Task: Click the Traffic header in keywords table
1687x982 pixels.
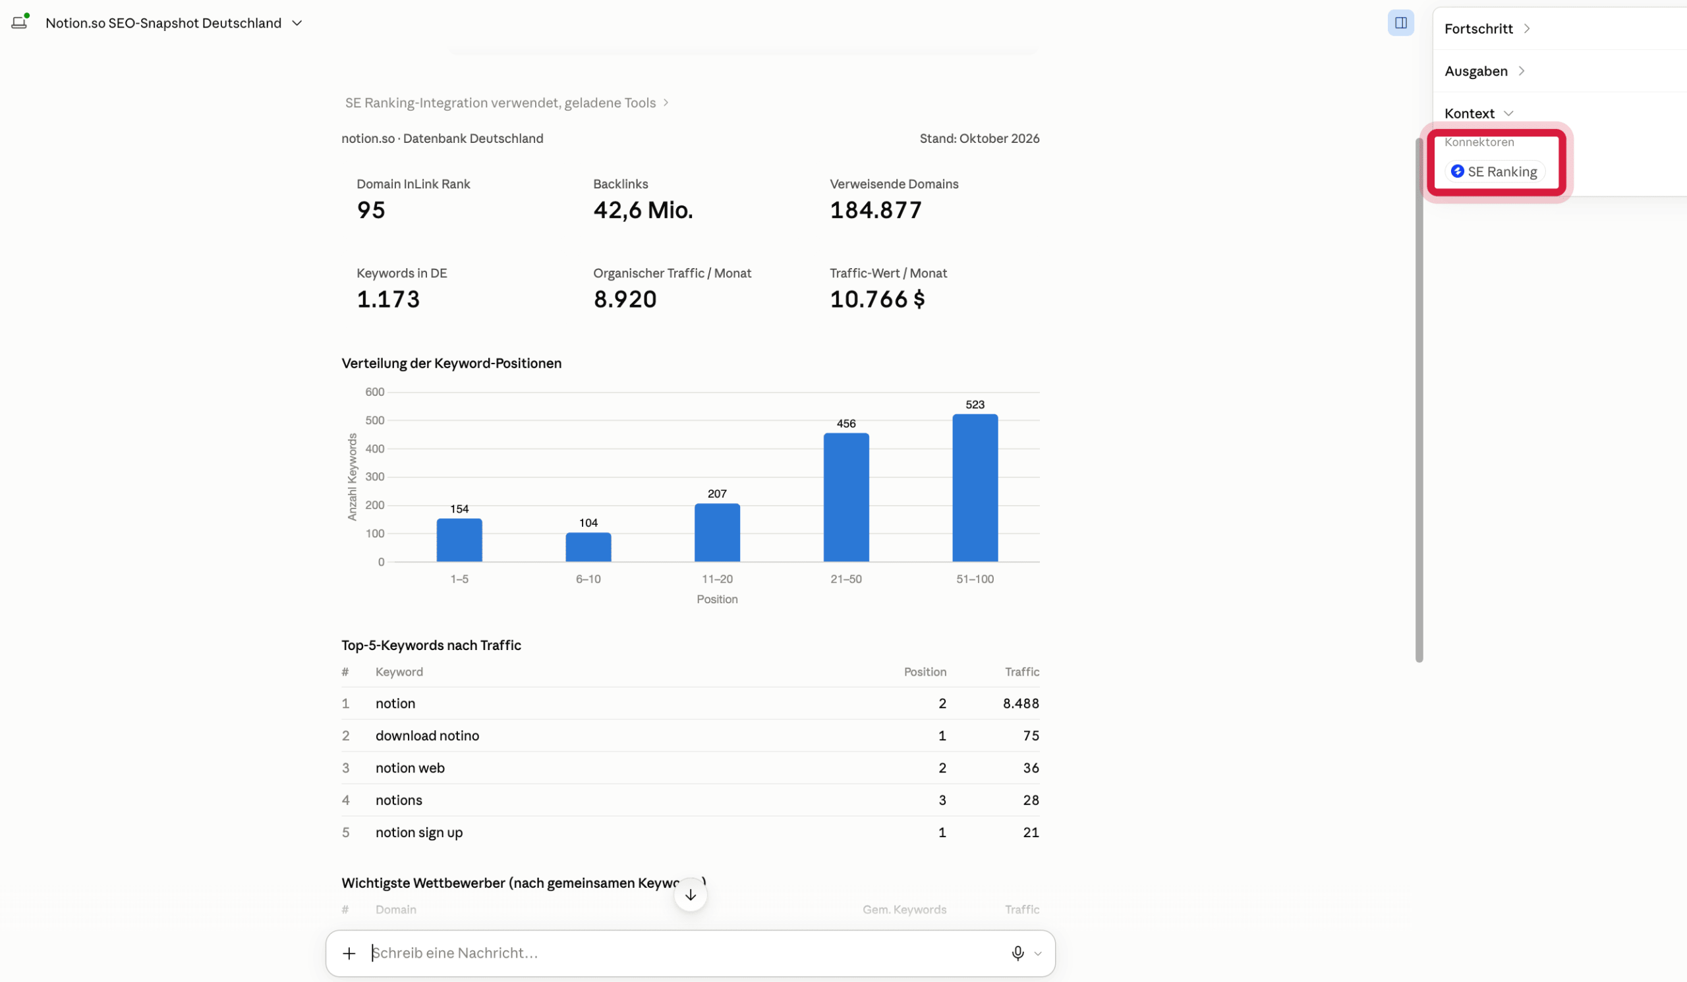Action: pyautogui.click(x=1021, y=672)
